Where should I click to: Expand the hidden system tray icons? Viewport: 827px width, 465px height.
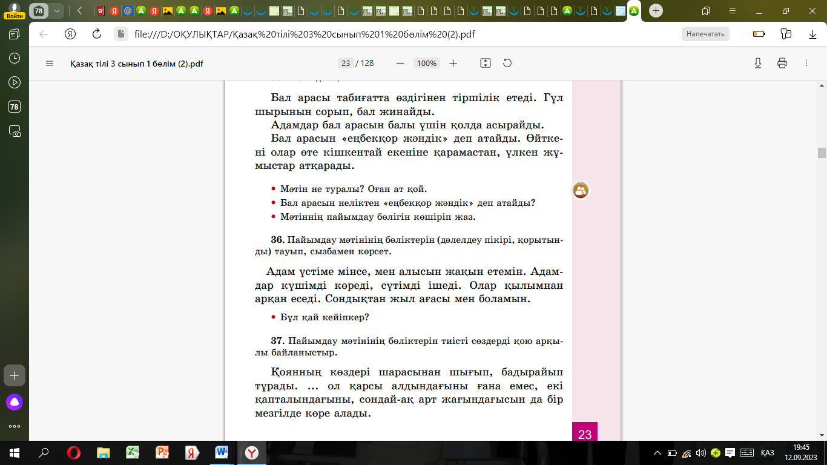click(x=657, y=453)
